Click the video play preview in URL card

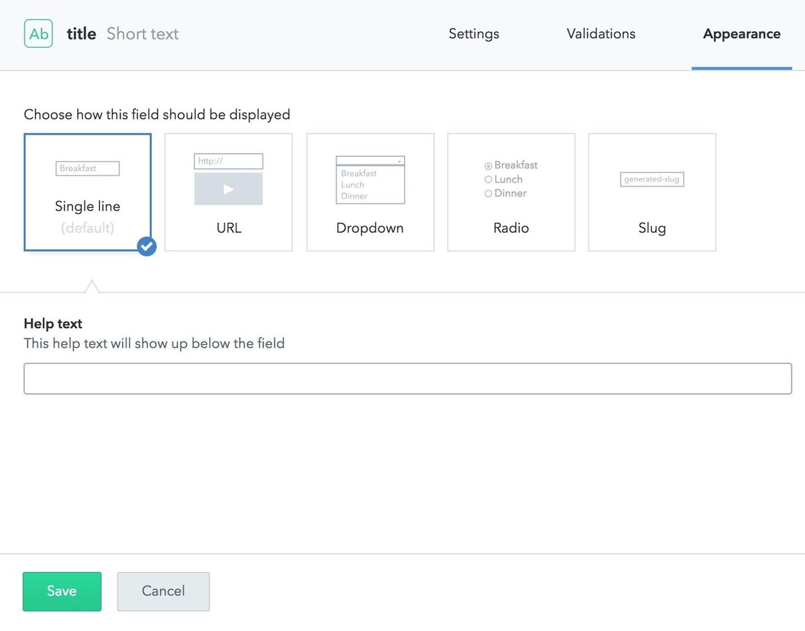pos(229,189)
